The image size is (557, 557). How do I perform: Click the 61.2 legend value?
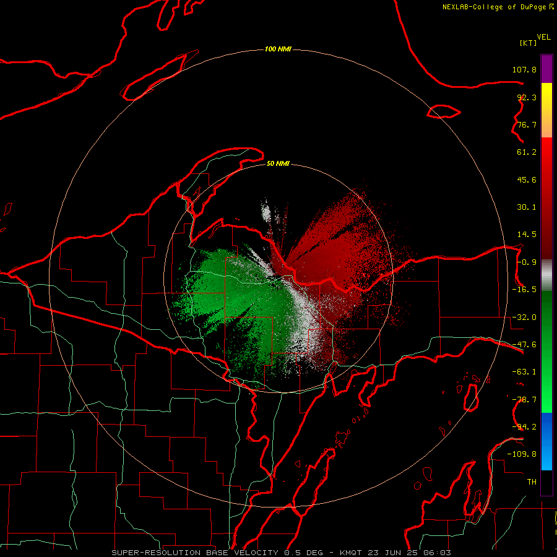(527, 152)
